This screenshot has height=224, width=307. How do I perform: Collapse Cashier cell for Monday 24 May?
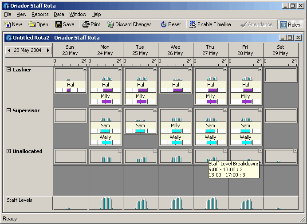pos(120,69)
